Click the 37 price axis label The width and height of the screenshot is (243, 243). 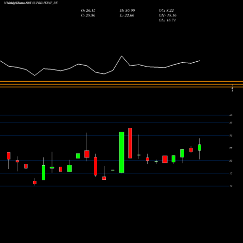pos(231,123)
